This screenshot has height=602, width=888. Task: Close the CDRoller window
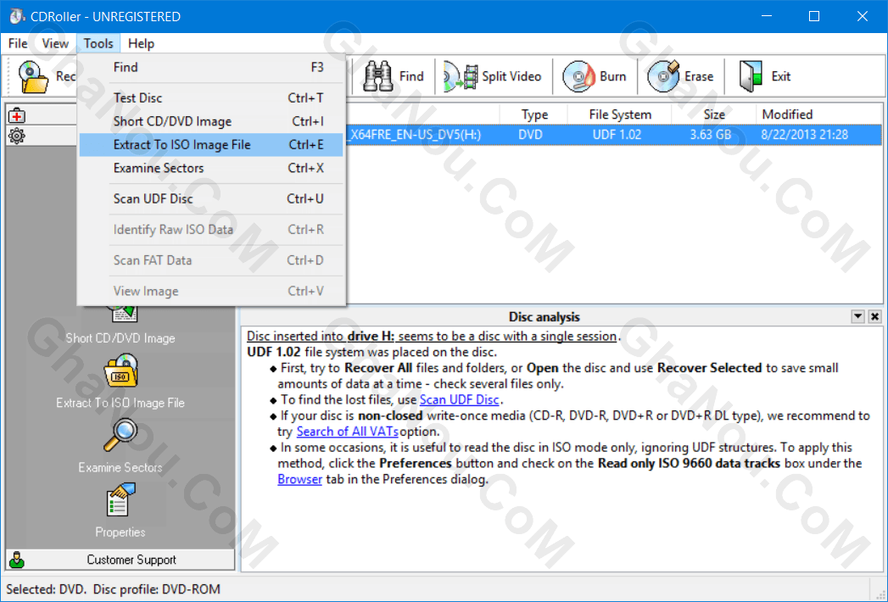click(x=863, y=16)
